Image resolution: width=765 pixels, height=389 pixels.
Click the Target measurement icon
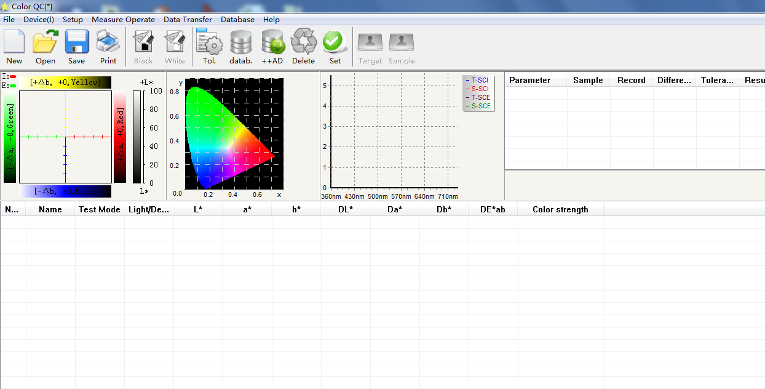[370, 42]
